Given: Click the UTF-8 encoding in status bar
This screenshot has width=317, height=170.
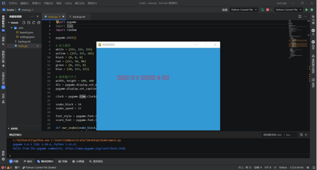Looking at the screenshot, I should pos(268,168).
